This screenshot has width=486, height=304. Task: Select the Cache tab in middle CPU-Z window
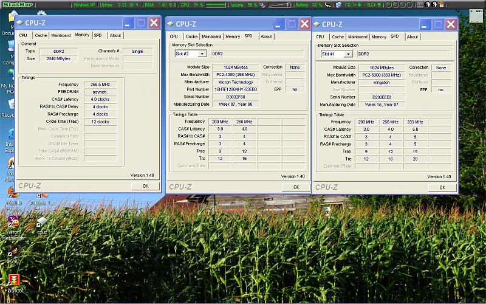191,36
